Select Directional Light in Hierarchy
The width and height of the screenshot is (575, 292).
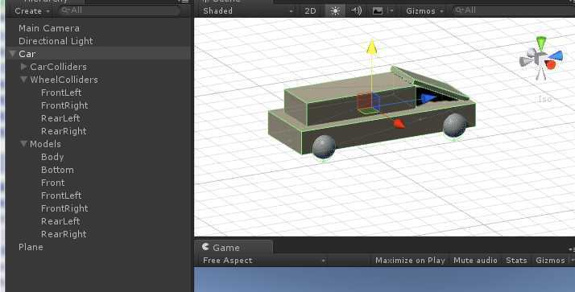[x=56, y=41]
